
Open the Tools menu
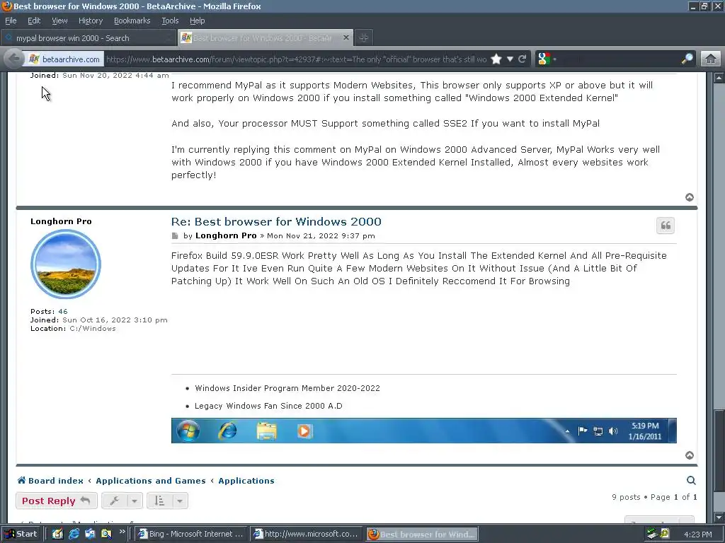pos(170,21)
